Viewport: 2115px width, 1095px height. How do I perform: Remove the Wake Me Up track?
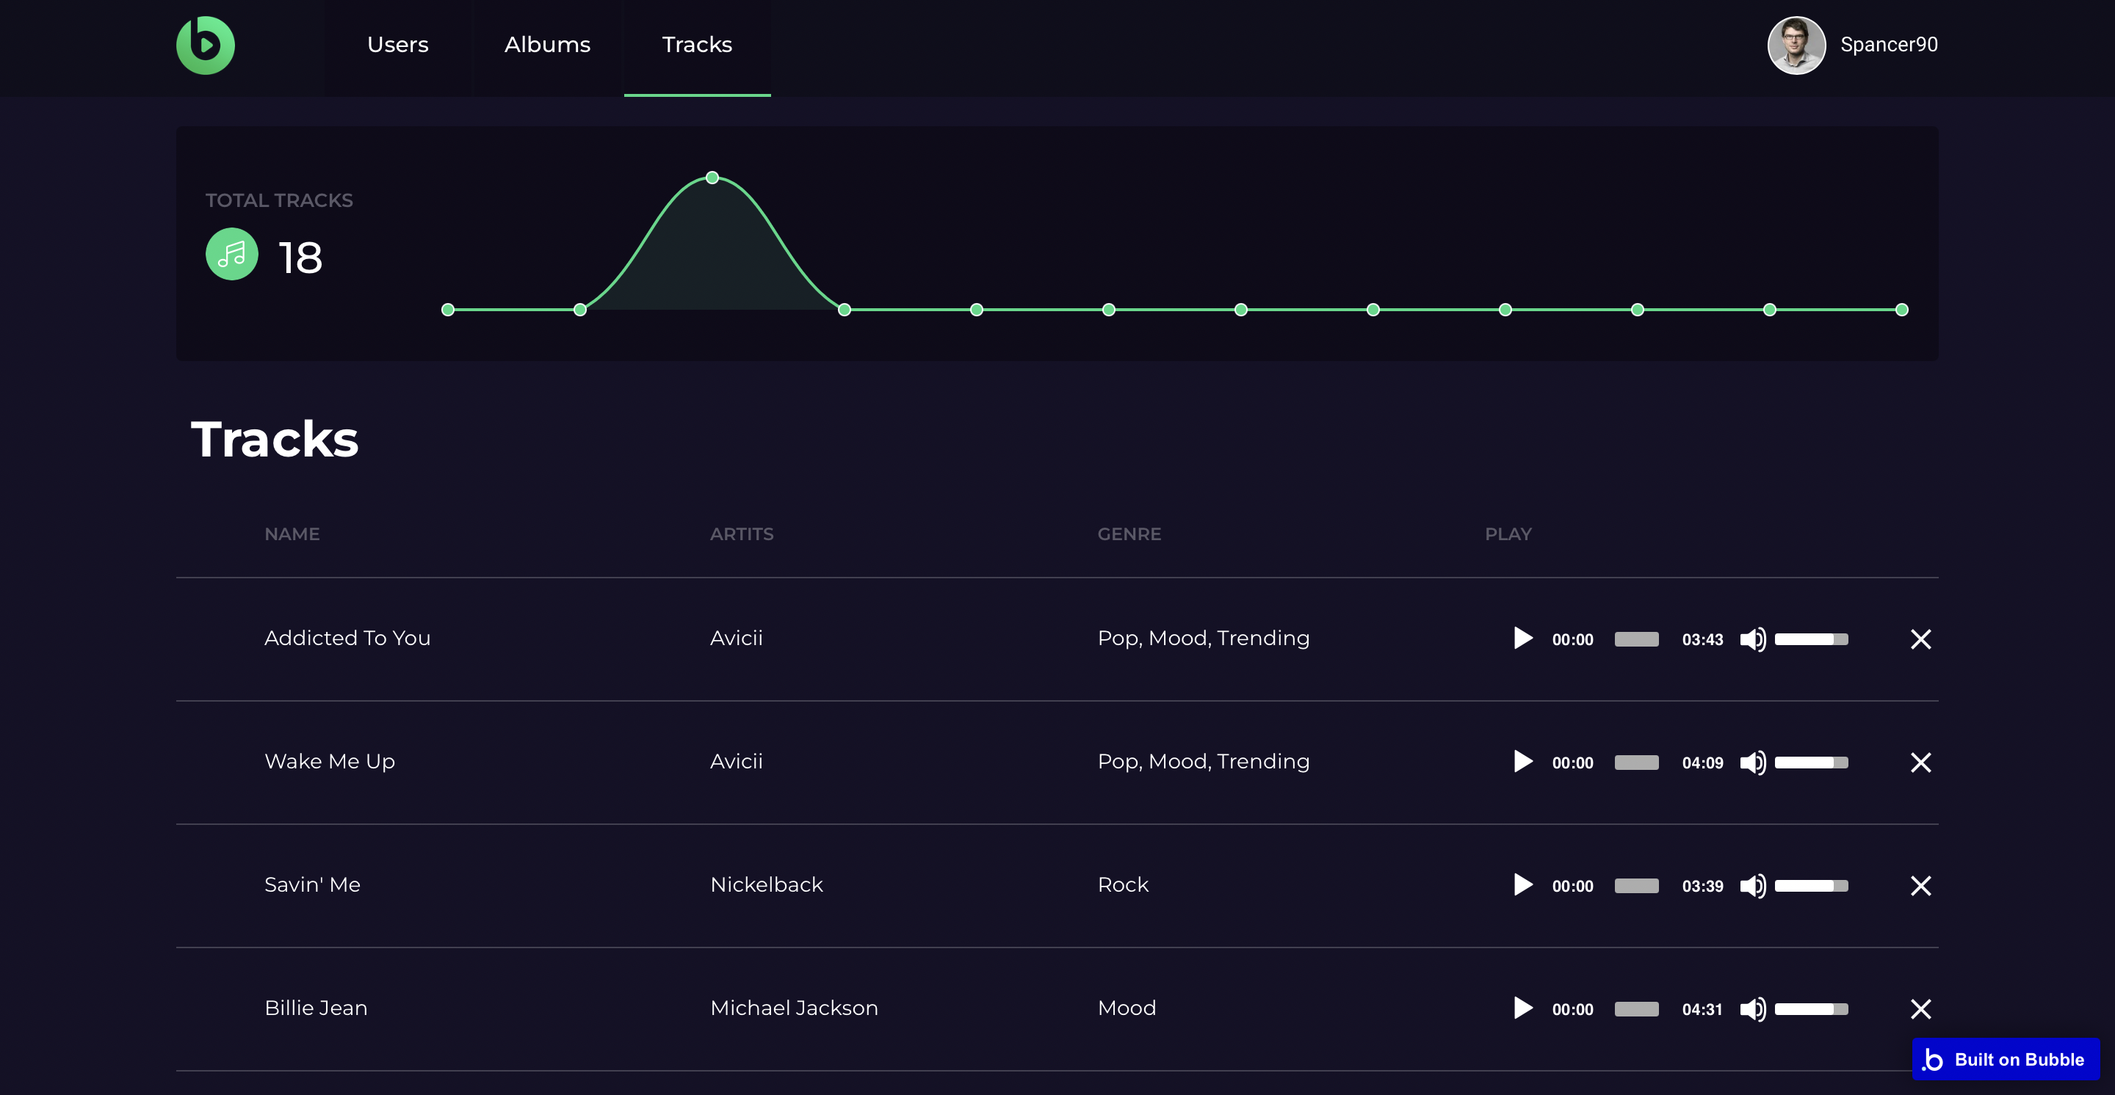click(1920, 762)
